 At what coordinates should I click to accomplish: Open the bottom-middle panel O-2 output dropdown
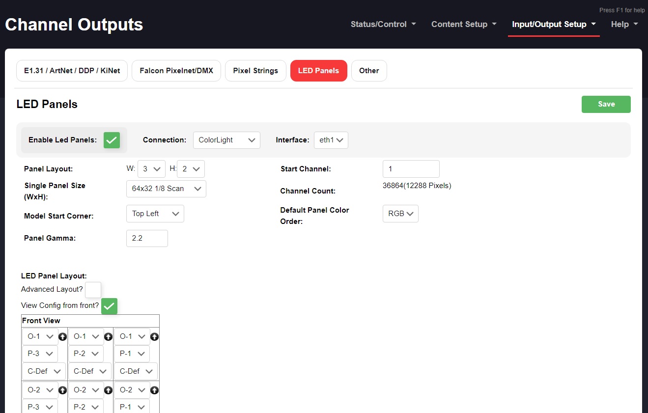86,390
